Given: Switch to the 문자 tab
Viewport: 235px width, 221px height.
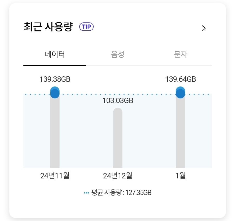Looking at the screenshot, I should click(x=180, y=54).
